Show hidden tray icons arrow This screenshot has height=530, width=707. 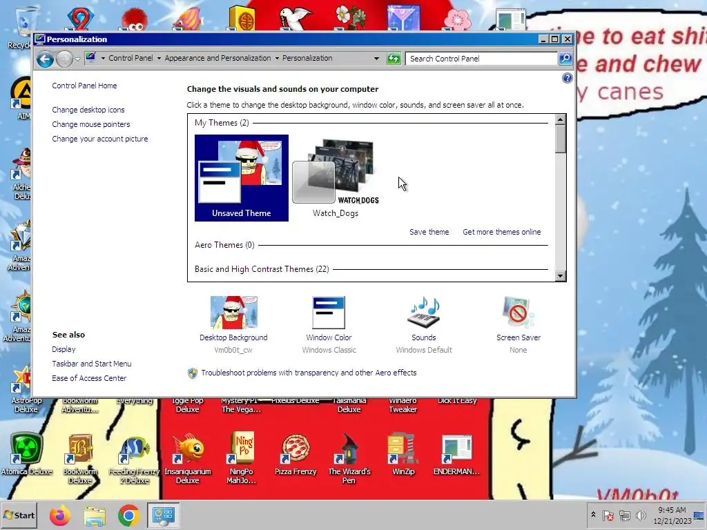pos(593,515)
